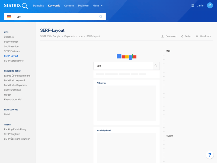This screenshot has width=217, height=163.
Task: Go to Projekte in the top navigation
Action: 83,6
